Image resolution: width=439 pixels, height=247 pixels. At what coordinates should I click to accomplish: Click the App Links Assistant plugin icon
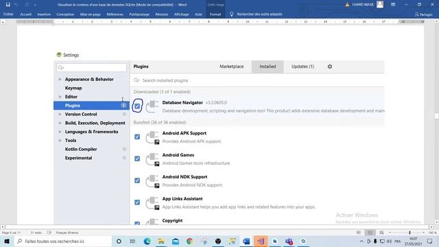(152, 203)
